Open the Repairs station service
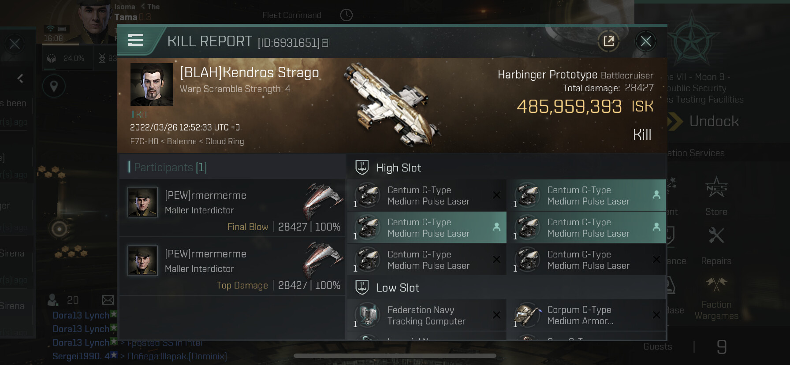Viewport: 790px width, 365px height. pyautogui.click(x=716, y=246)
